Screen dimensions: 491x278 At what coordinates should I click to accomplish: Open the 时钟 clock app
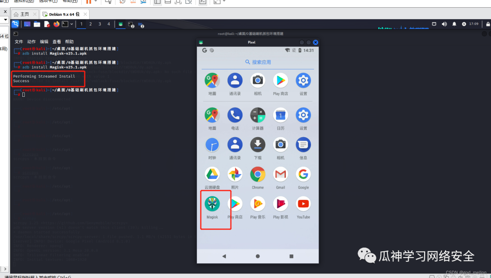[x=212, y=145]
